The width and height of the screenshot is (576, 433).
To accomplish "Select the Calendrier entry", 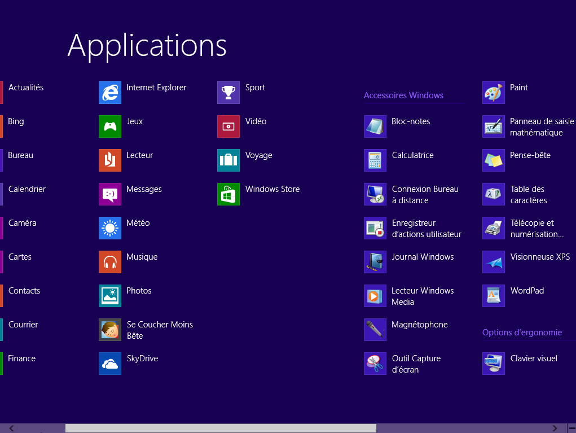I will pyautogui.click(x=27, y=189).
